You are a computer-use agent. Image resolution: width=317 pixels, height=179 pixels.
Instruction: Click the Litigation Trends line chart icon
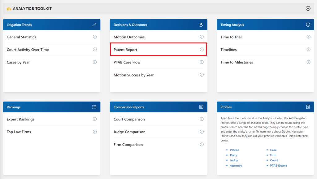click(x=94, y=25)
